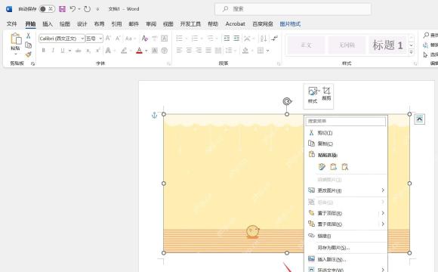Screen dimensions: 438x272
Task: Click the Copy icon in clipboard group
Action: click(28, 45)
